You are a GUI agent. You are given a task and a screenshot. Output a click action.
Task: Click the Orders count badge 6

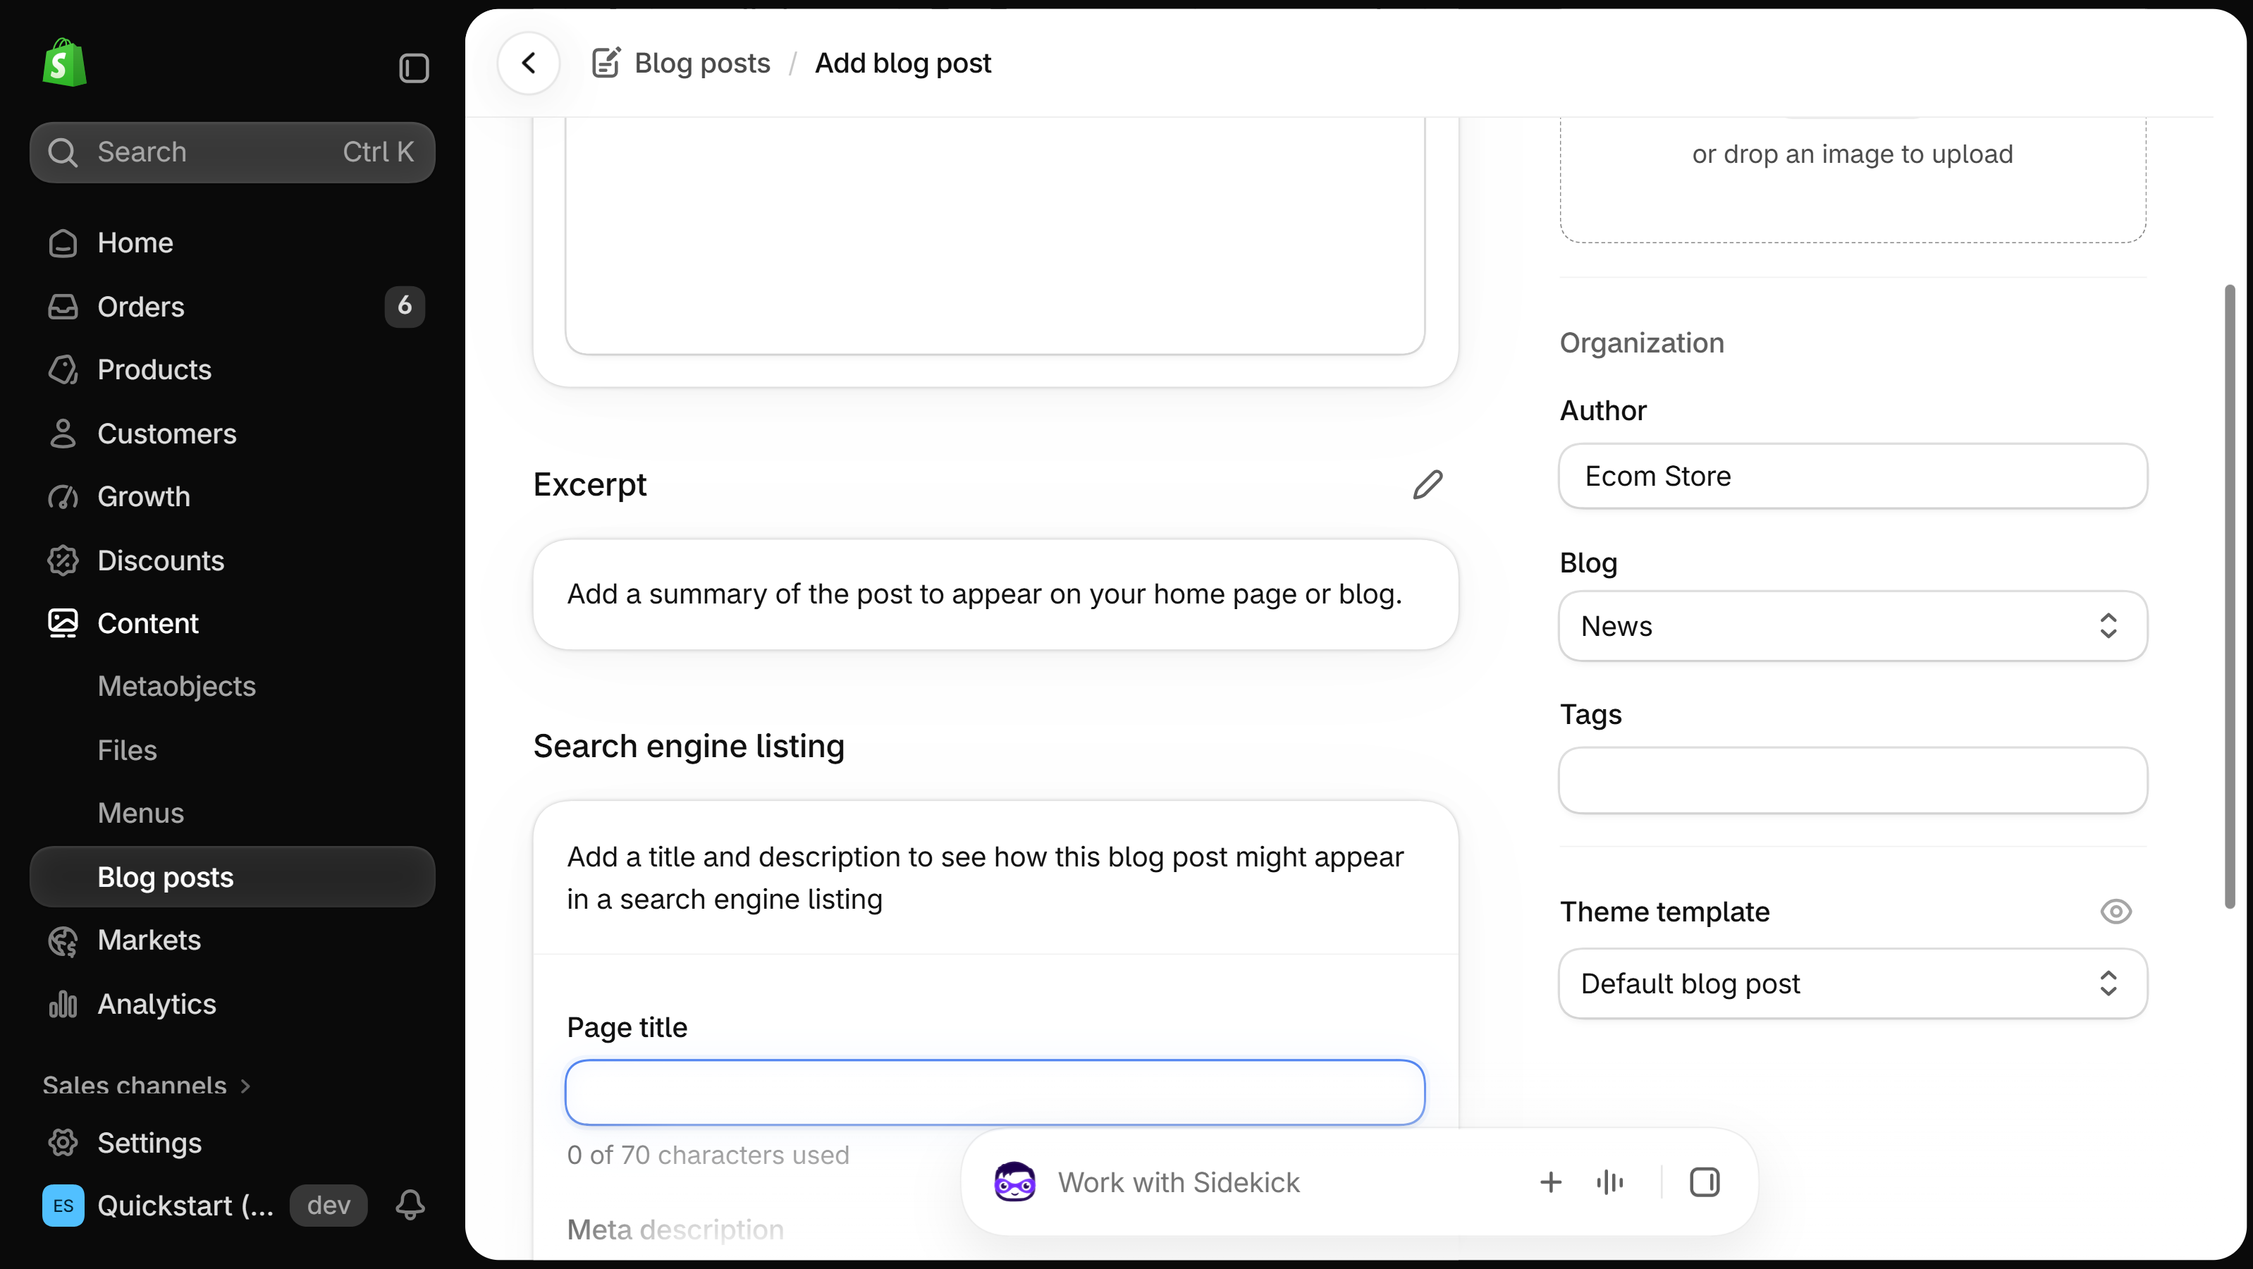404,305
